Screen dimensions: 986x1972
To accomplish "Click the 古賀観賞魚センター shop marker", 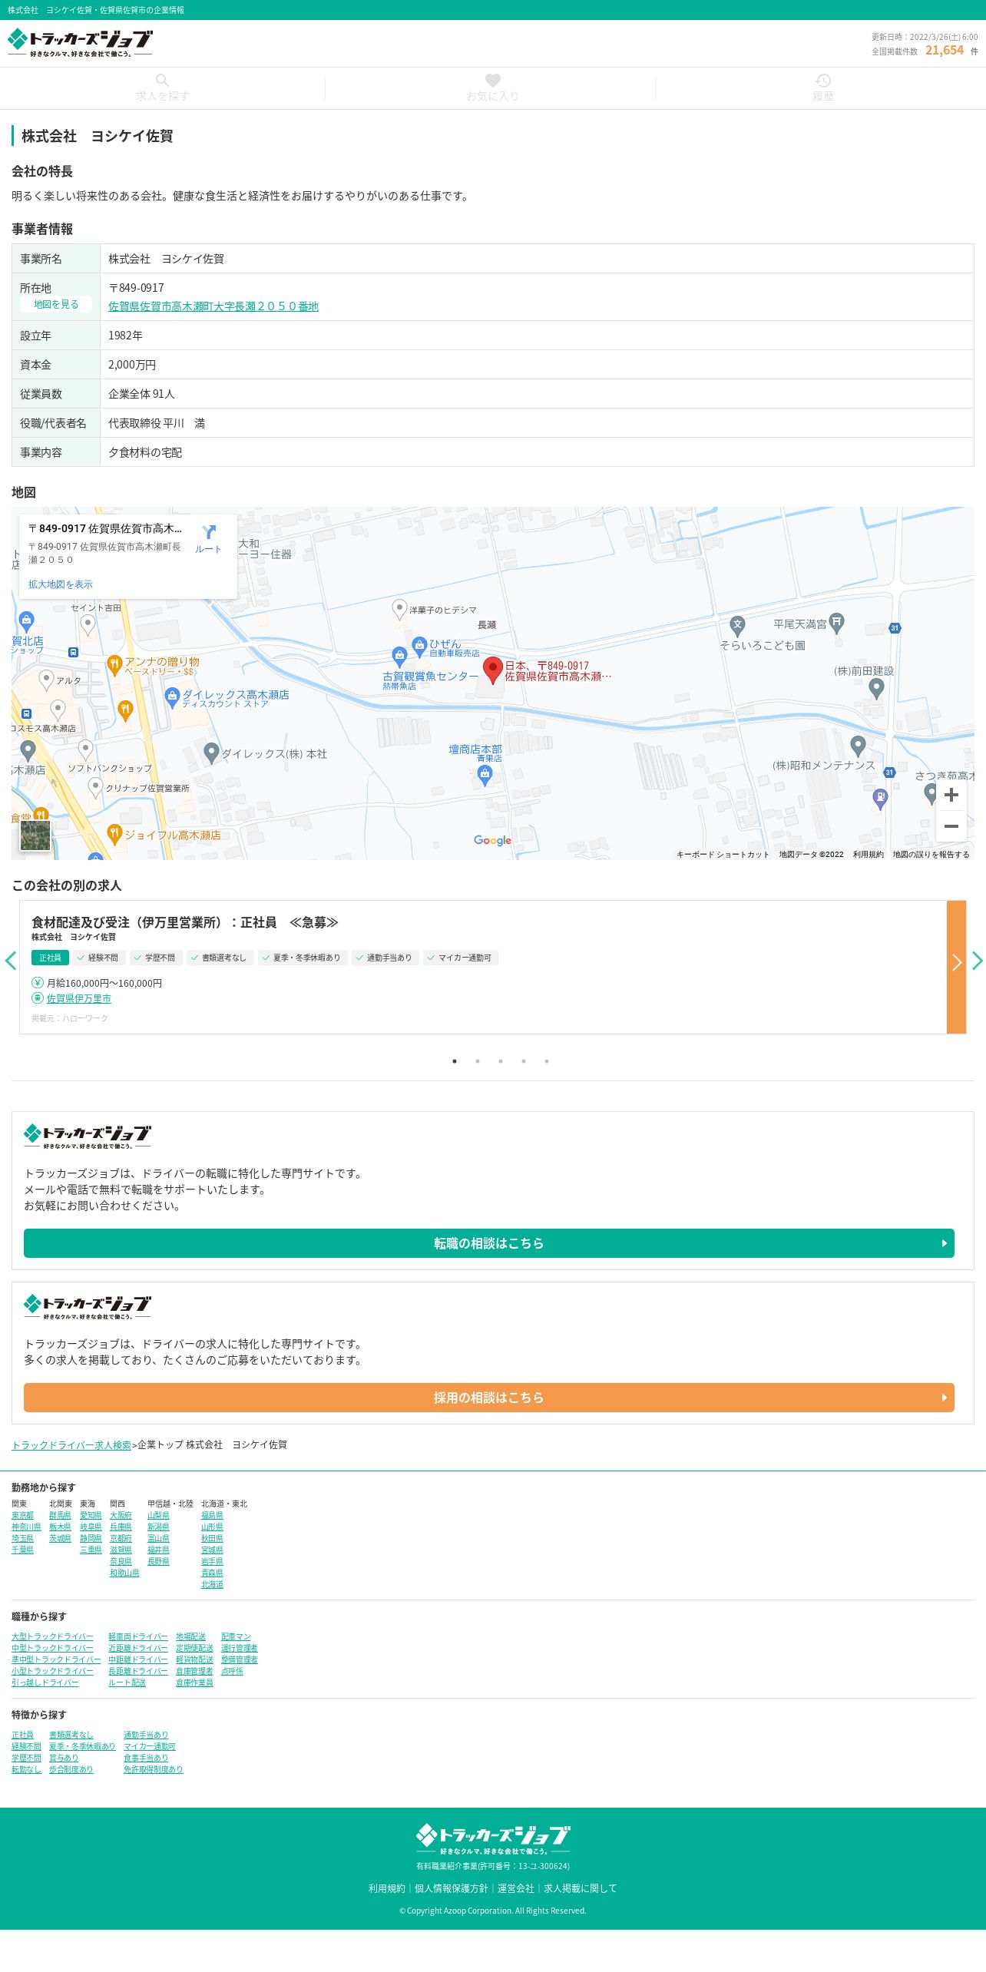I will [x=399, y=656].
